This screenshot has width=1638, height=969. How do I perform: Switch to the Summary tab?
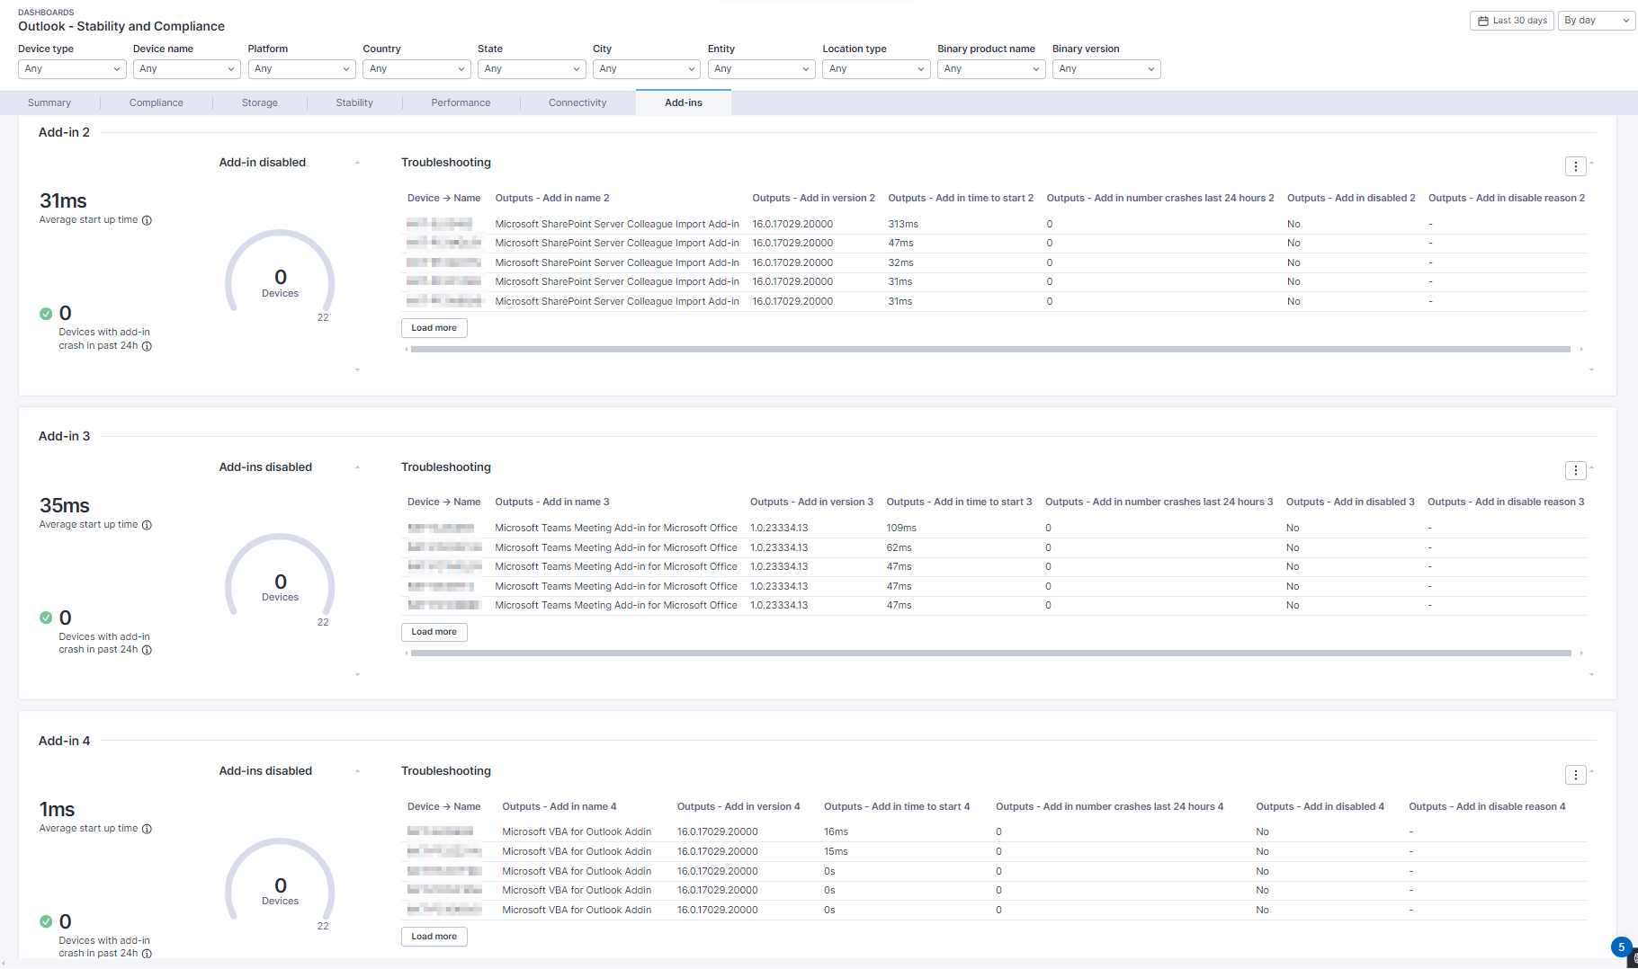tap(49, 103)
